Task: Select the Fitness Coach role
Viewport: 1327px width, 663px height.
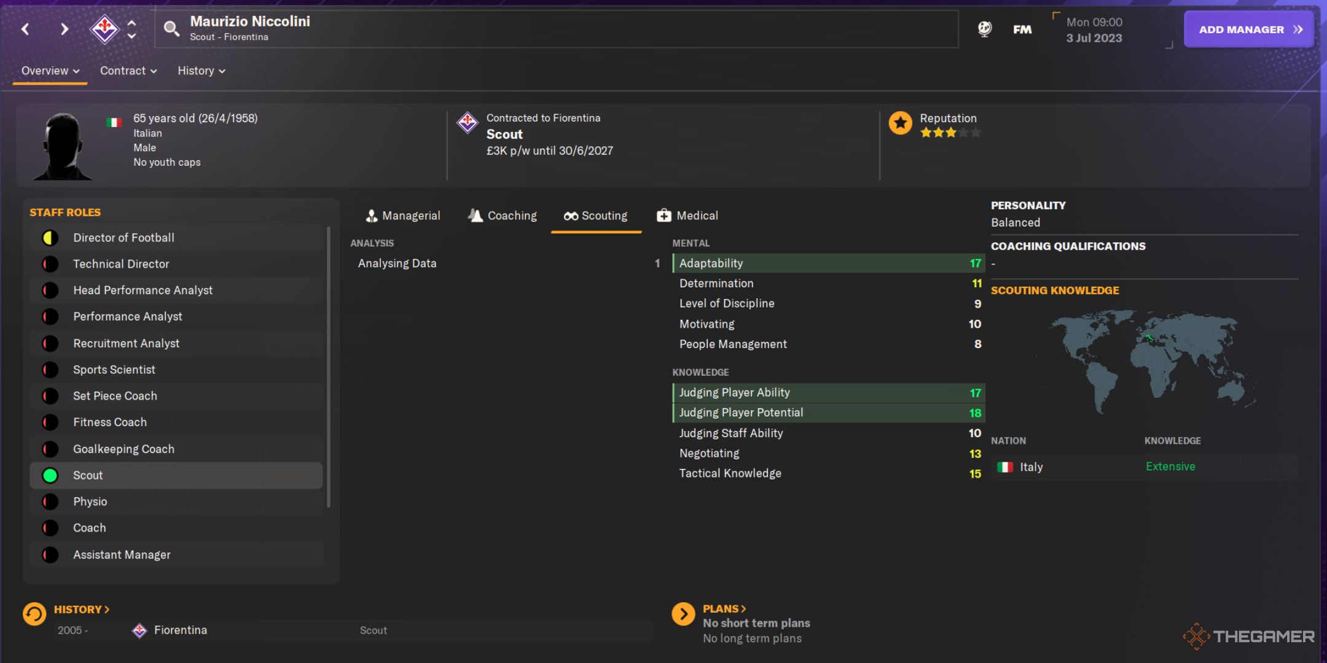Action: pyautogui.click(x=176, y=422)
